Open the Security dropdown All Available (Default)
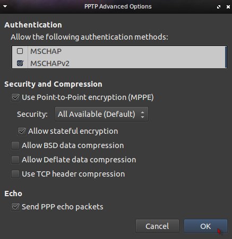The image size is (232, 239). click(x=101, y=114)
